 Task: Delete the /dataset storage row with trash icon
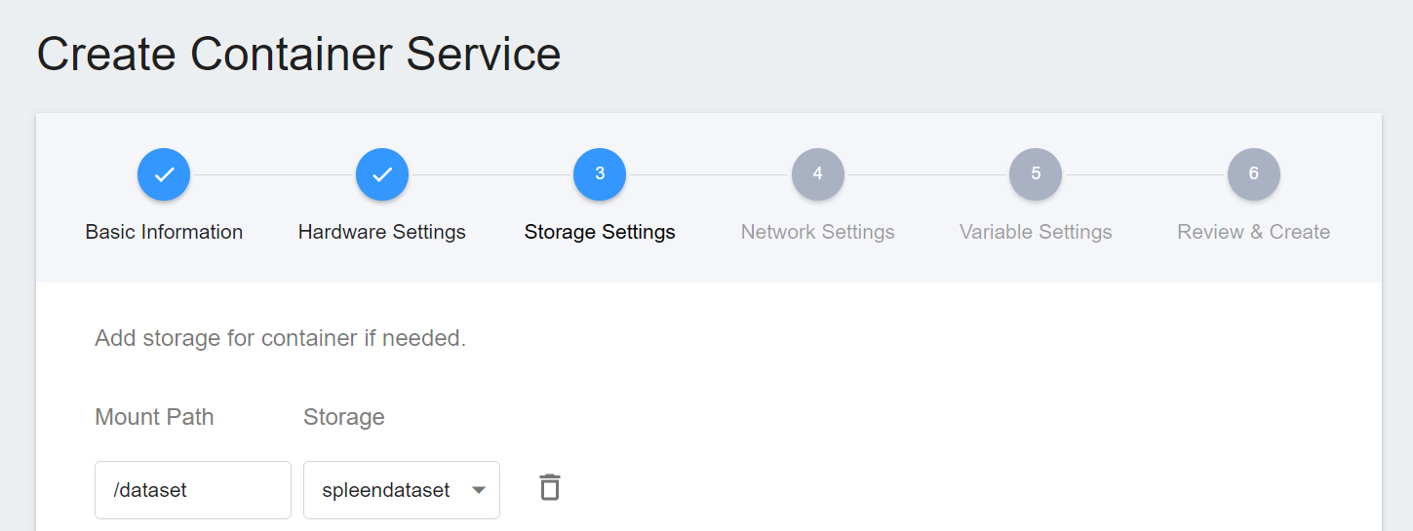(x=550, y=488)
